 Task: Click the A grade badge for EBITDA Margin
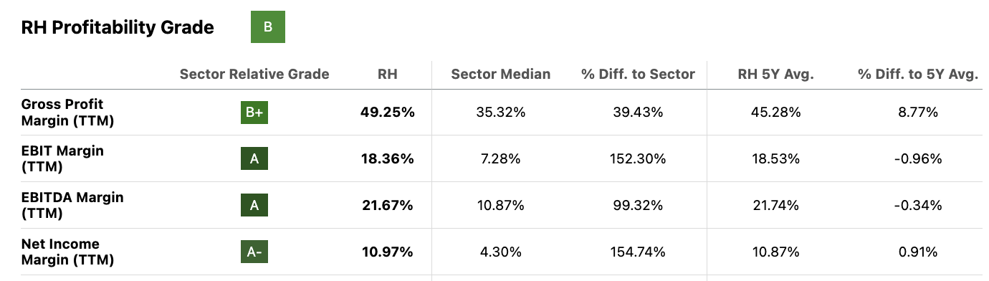click(x=254, y=206)
